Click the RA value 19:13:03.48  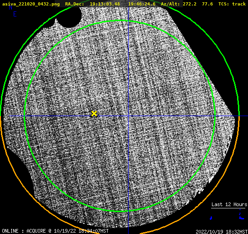coord(105,4)
